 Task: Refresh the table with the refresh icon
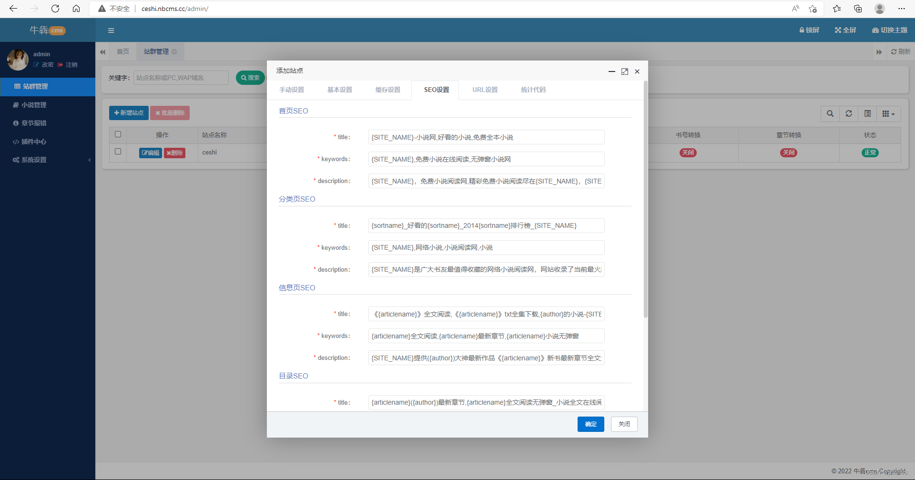coord(849,113)
